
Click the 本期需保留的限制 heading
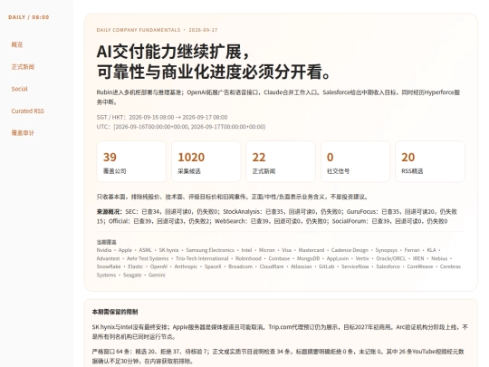click(115, 312)
